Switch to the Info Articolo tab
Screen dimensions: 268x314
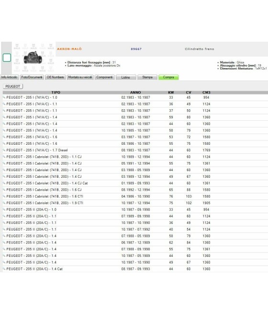[x=9, y=77]
